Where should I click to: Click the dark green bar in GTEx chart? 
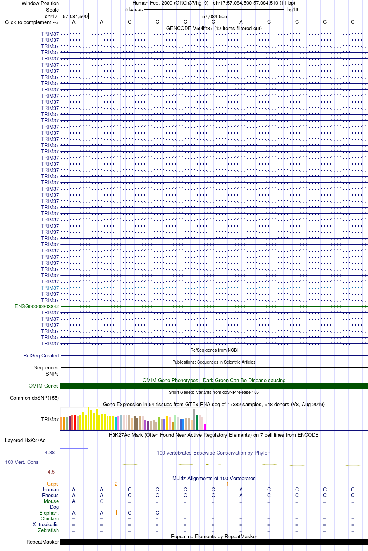tap(197, 422)
